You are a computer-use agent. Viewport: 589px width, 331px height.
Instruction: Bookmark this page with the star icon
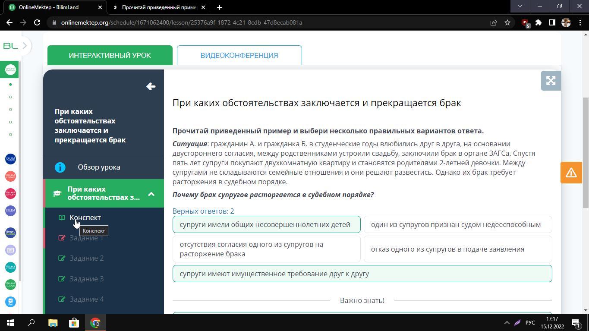507,22
